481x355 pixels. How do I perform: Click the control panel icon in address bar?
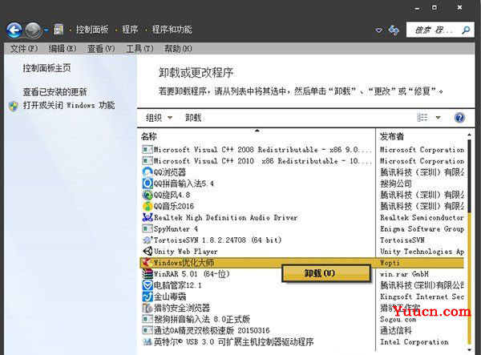pos(59,30)
